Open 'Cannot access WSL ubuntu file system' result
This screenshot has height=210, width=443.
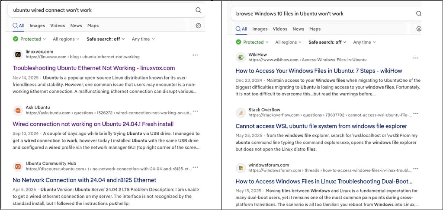point(321,126)
